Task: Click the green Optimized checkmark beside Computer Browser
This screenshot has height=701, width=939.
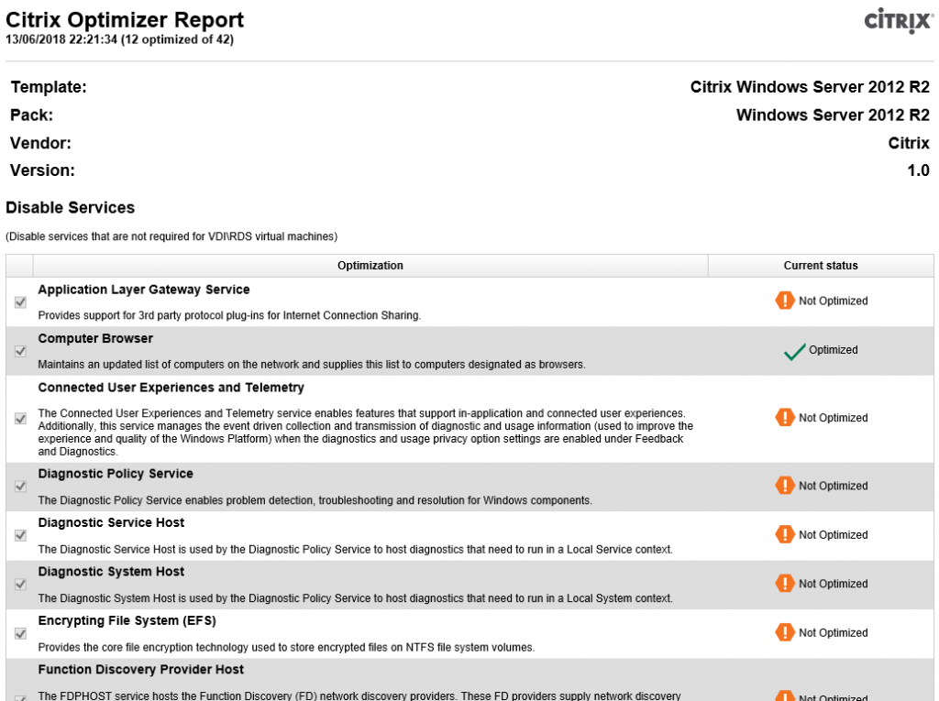Action: tap(792, 350)
